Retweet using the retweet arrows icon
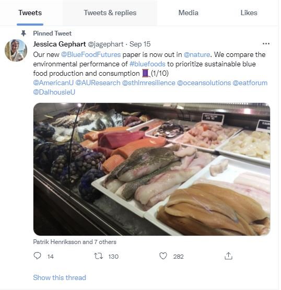The height and width of the screenshot is (290, 281). (x=99, y=256)
